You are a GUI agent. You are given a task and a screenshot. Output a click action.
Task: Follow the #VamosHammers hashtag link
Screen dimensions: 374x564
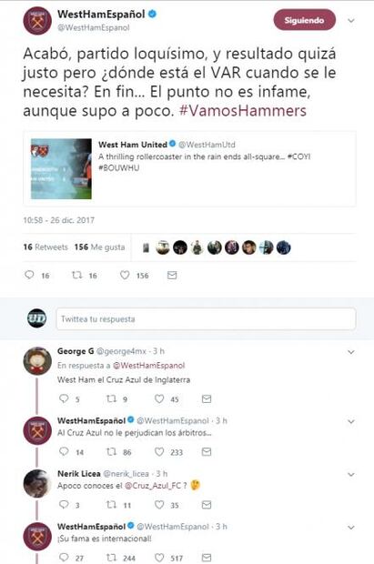click(243, 110)
